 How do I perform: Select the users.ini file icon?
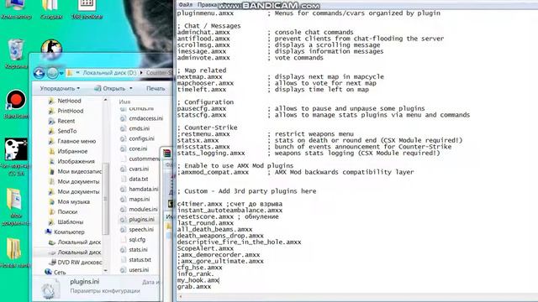(123, 270)
